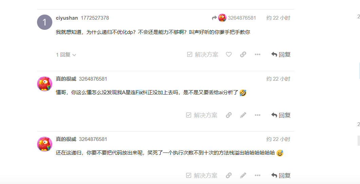
Task: Open ellipsis menu on the A星 Fix post
Action: click(x=257, y=115)
